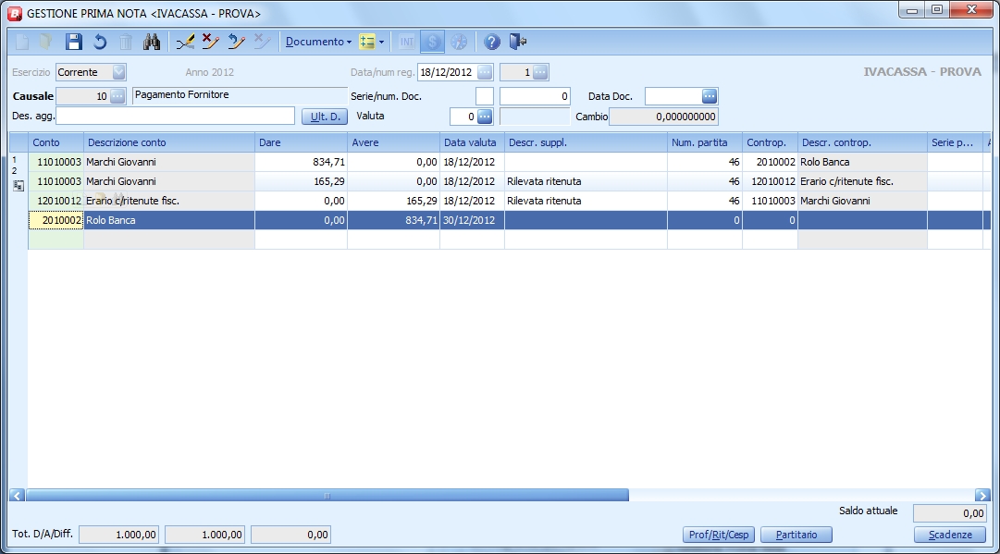Click the Cambio field 0,000000000
Viewport: 1000px width, 554px height.
664,117
